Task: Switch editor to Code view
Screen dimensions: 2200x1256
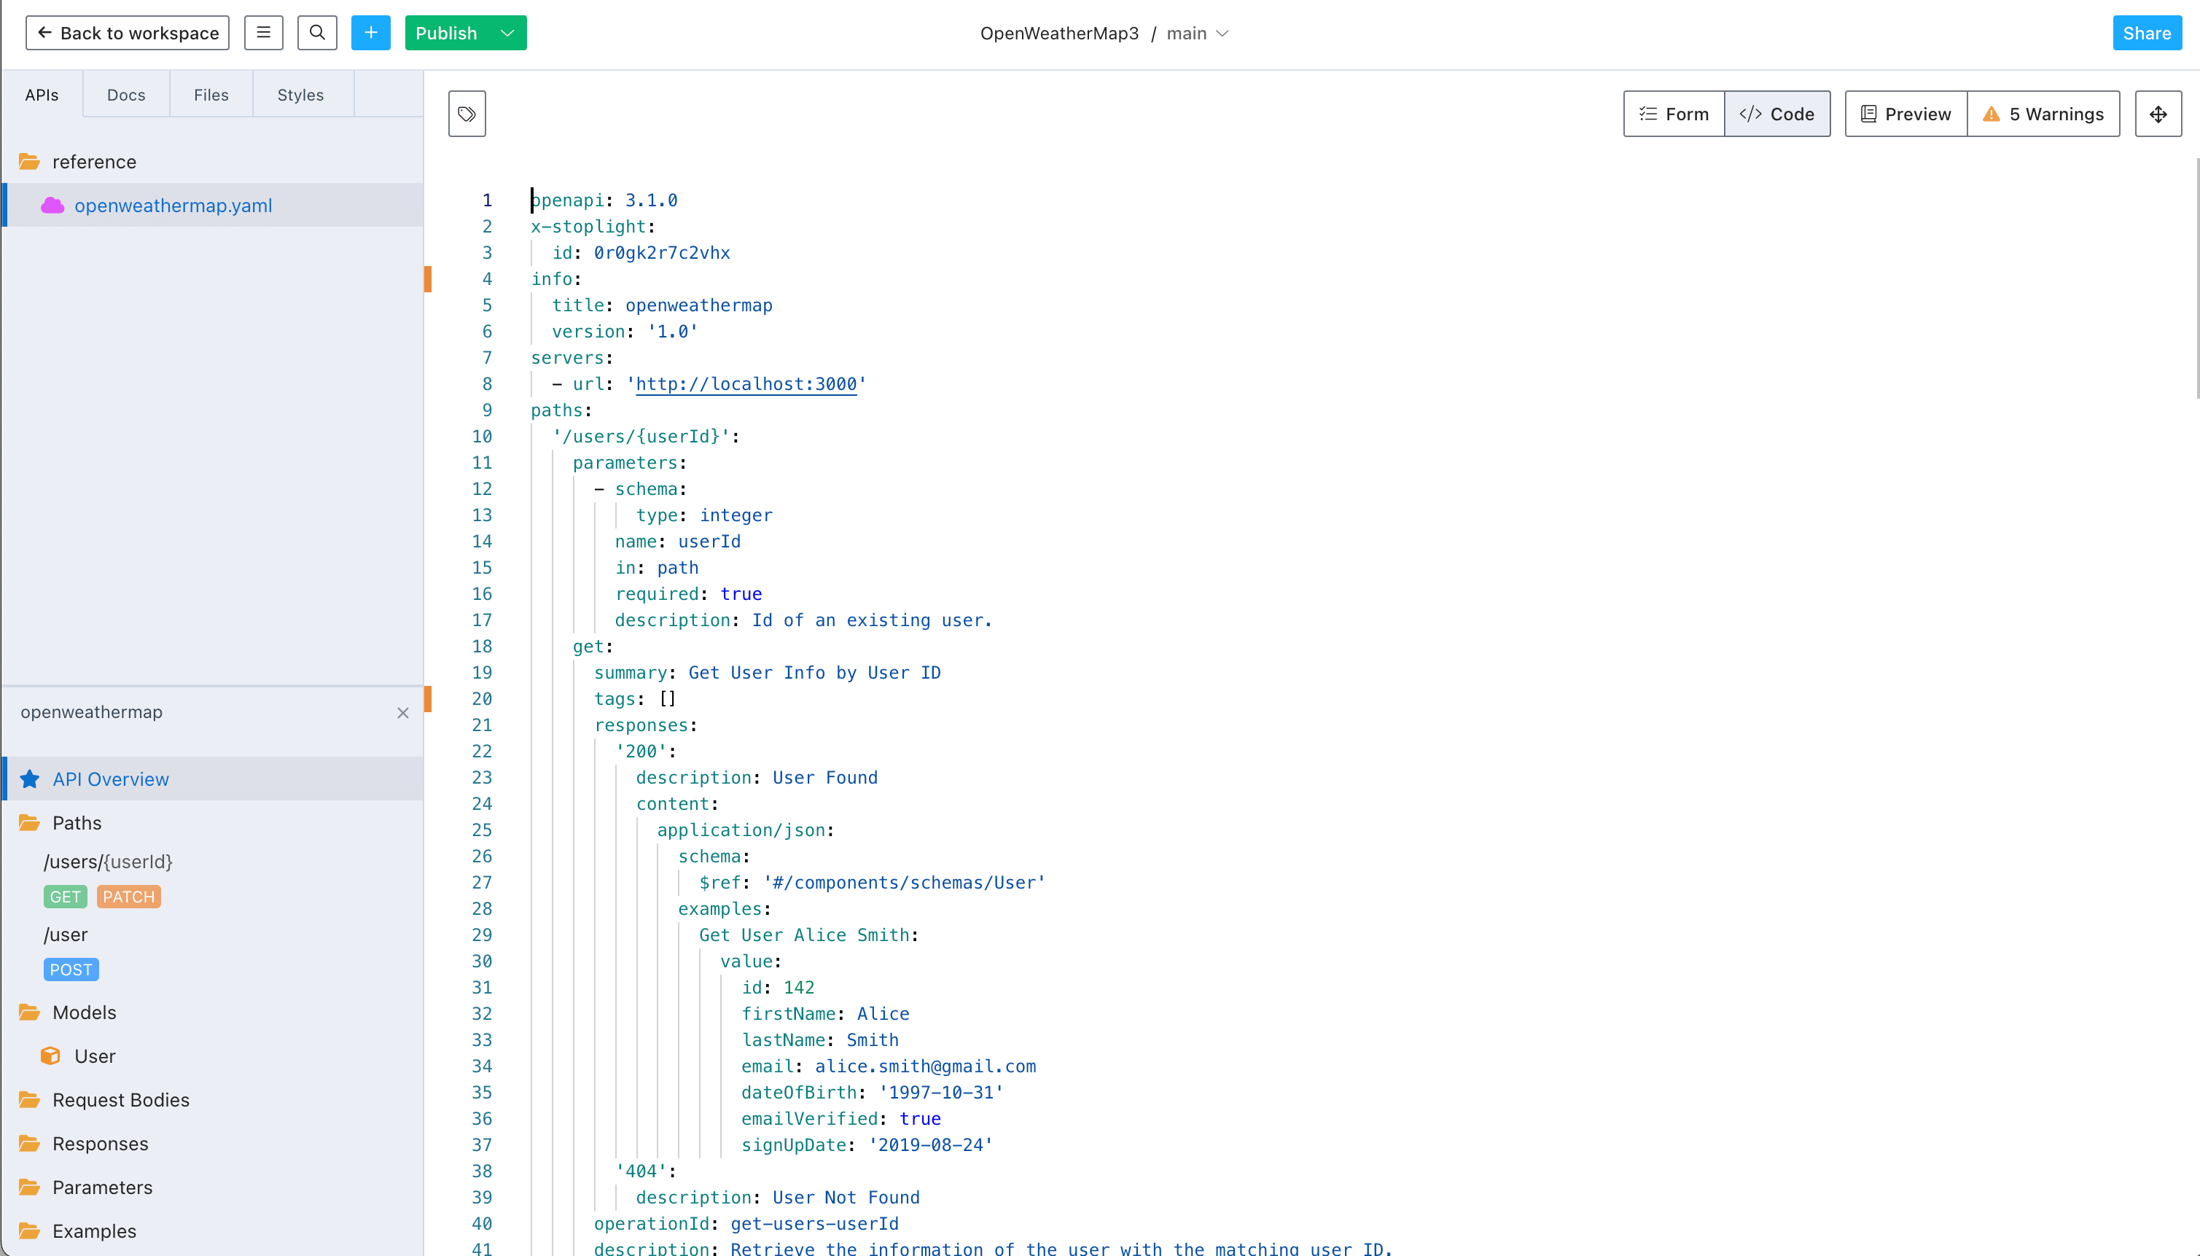Action: 1776,114
